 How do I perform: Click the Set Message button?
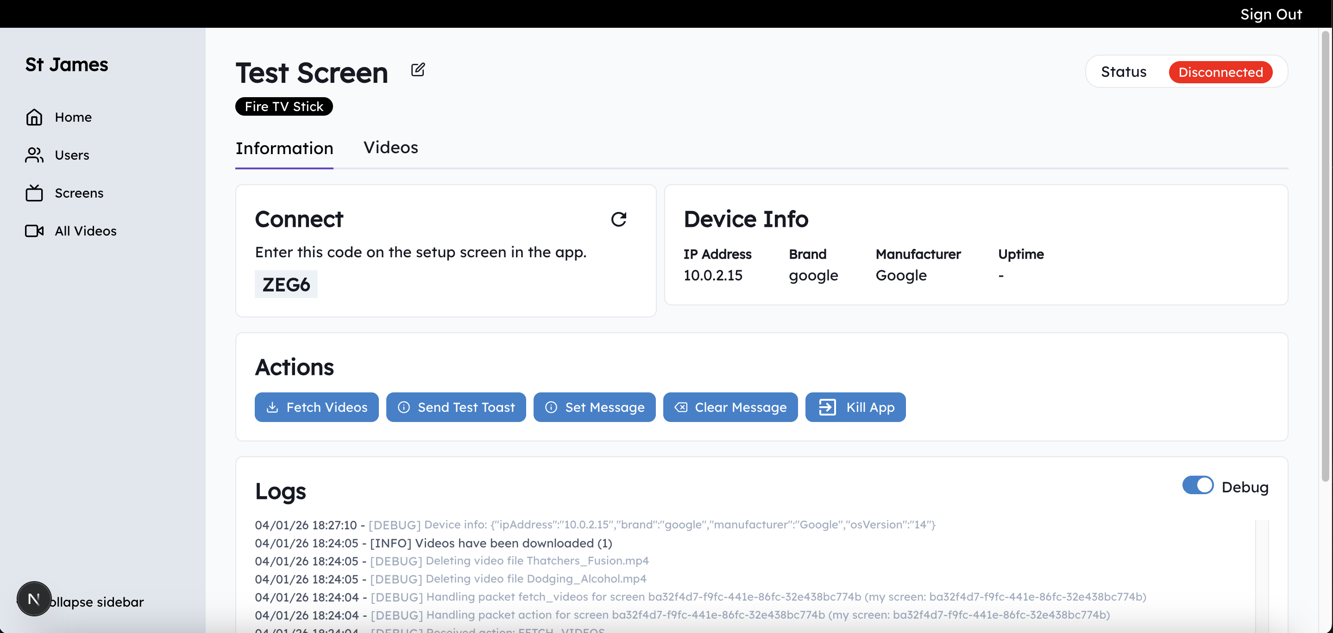594,408
